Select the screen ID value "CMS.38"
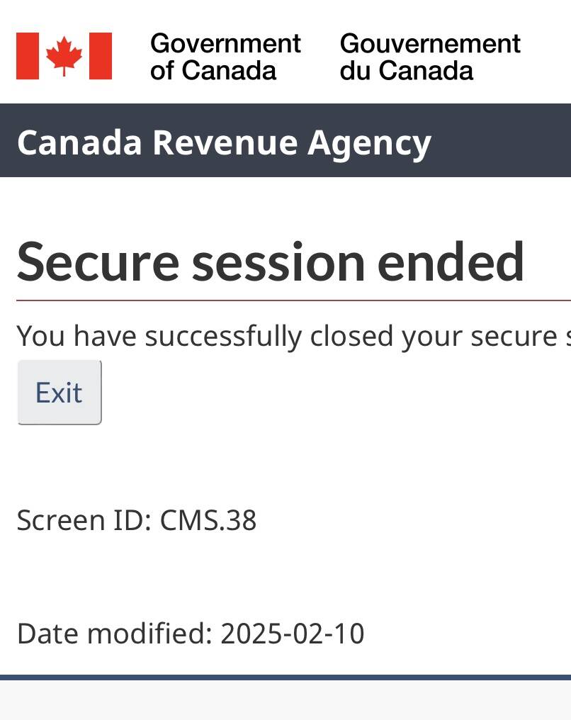 coord(208,520)
